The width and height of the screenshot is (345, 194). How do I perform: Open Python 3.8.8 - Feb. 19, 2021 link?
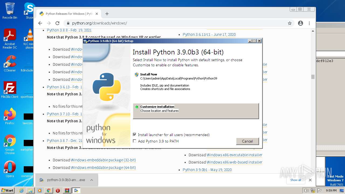(69, 30)
